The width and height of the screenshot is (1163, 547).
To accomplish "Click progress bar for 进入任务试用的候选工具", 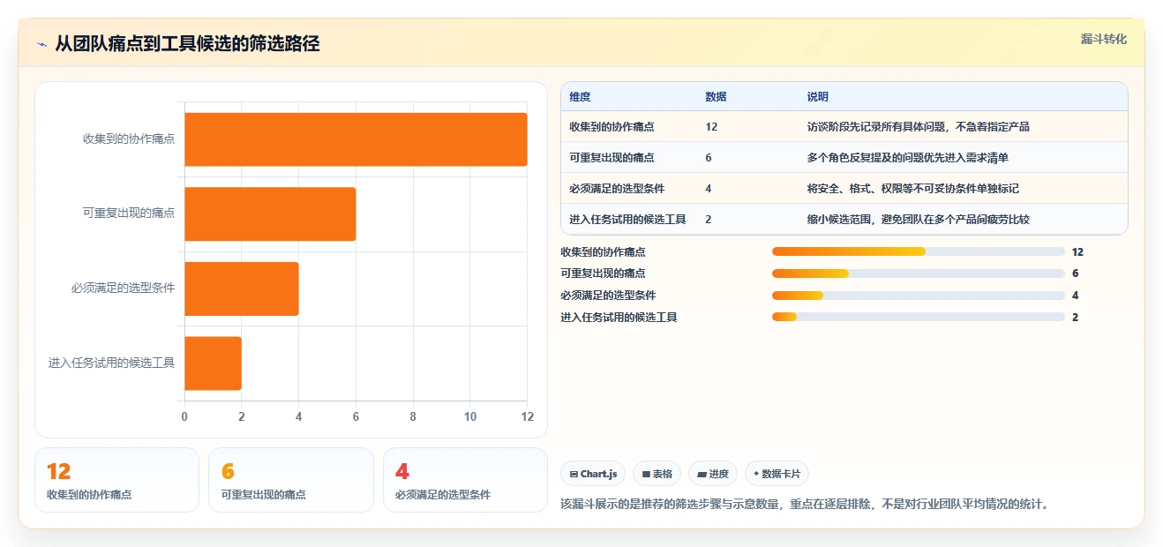I will [x=918, y=318].
